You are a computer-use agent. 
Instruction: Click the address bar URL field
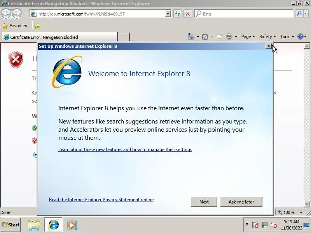98,14
